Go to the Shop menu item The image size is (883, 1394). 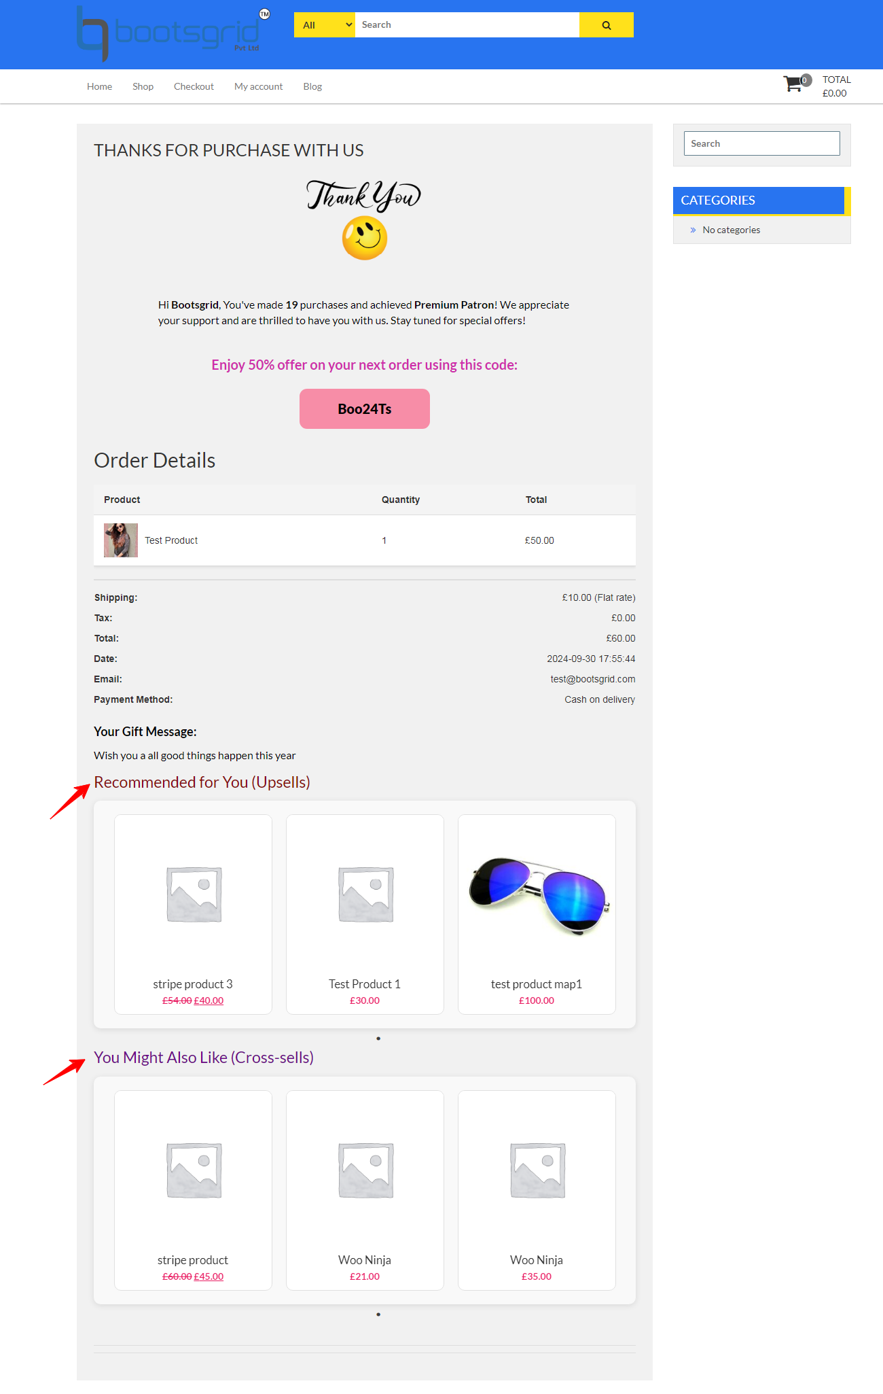click(x=143, y=86)
